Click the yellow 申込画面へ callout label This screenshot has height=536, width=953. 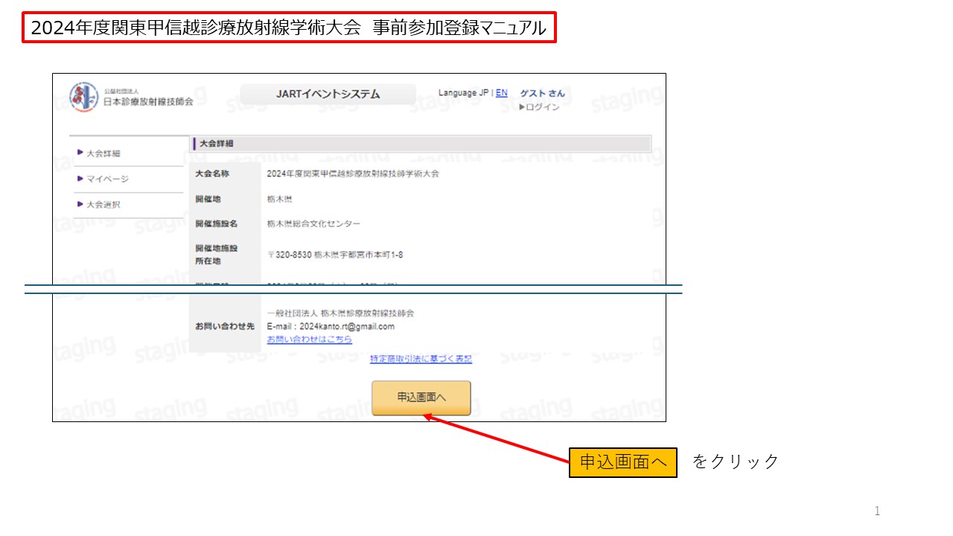[622, 462]
